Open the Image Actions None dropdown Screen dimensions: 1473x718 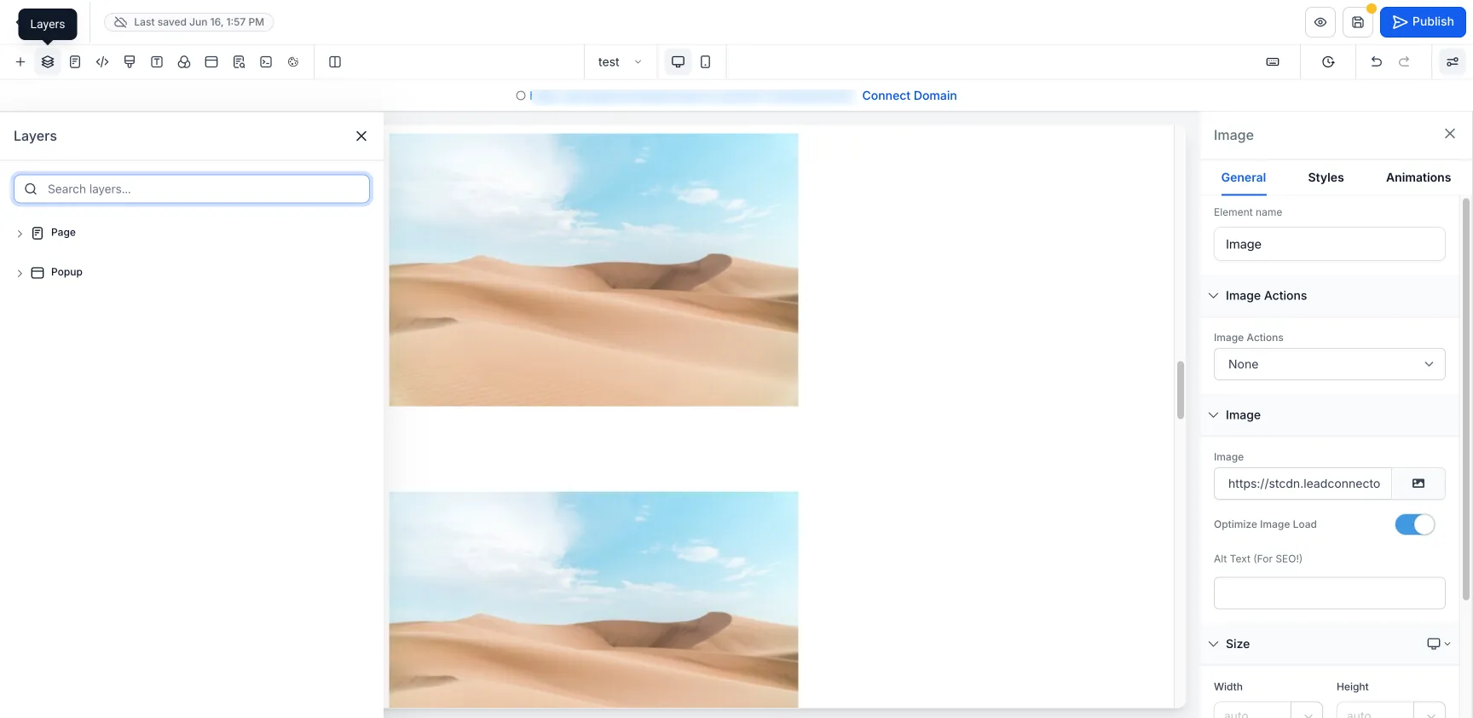1329,364
